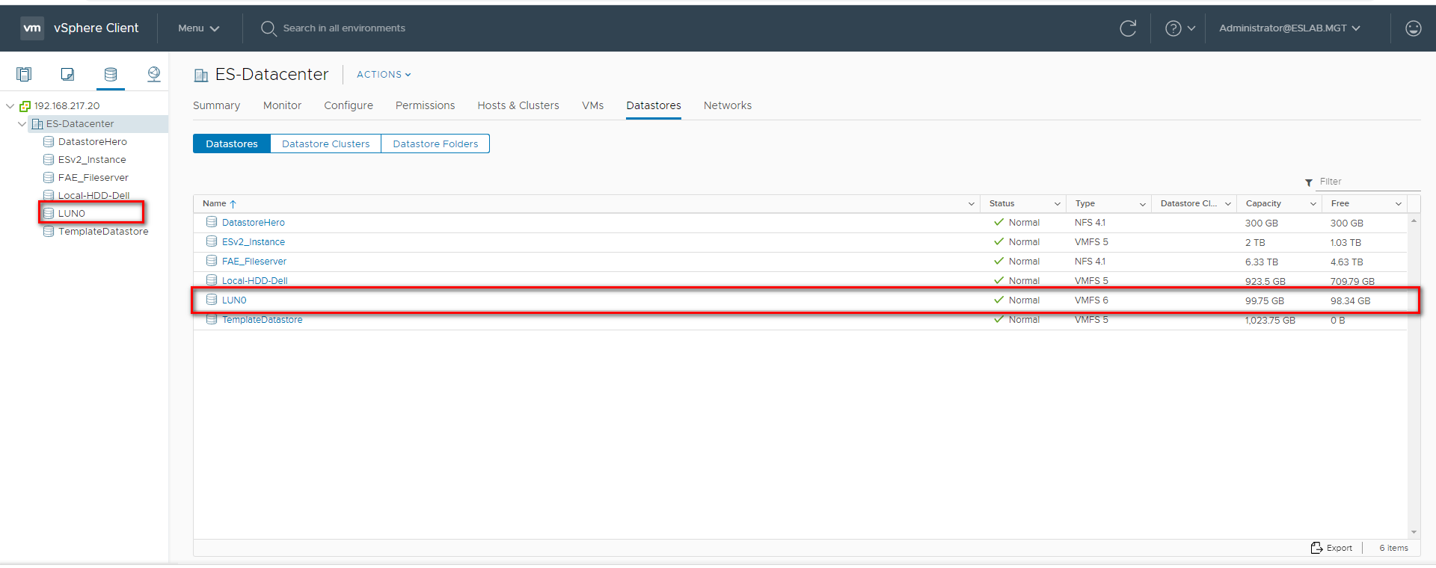Open the Networks tab

coord(727,105)
